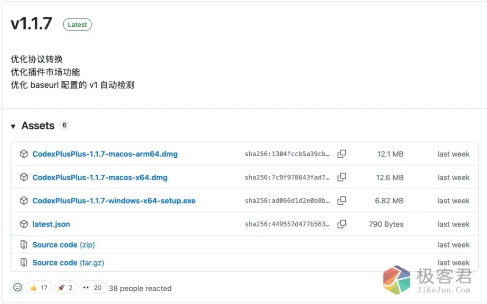The image size is (487, 304).
Task: Copy sha256 of macos-x64.dmg
Action: (x=341, y=177)
